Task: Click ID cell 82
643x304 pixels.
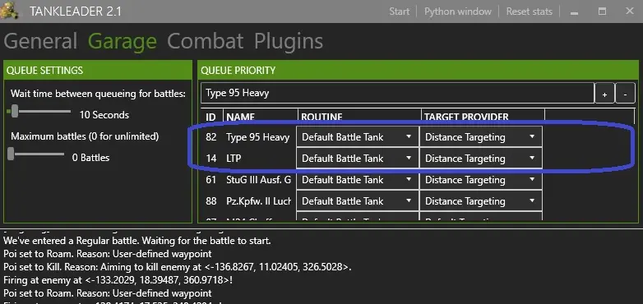Action: click(x=211, y=137)
